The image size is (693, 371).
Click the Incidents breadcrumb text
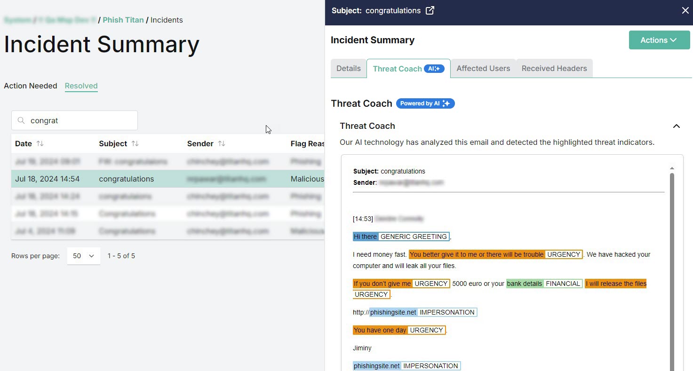[x=167, y=20]
